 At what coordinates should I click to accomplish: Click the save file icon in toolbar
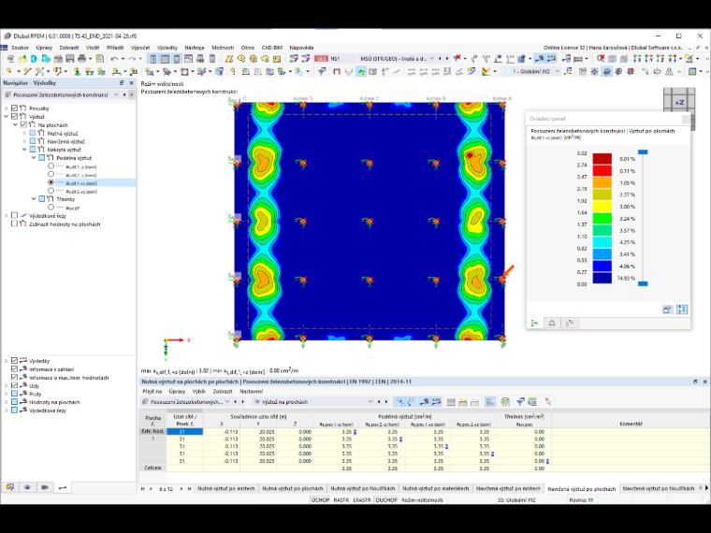[70, 59]
